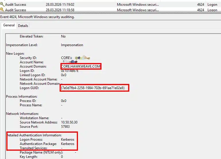Viewport: 221px width, 159px height.
Task: Click the Elevated Token value No
Action: click(63, 36)
